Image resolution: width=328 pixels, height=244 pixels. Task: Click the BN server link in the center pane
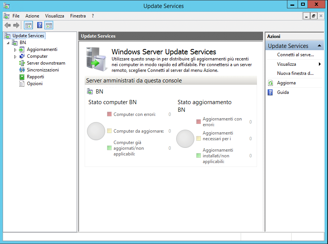99,92
